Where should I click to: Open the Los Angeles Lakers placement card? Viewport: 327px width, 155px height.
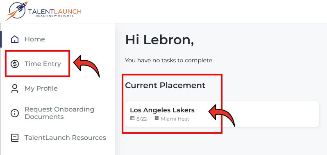222,114
